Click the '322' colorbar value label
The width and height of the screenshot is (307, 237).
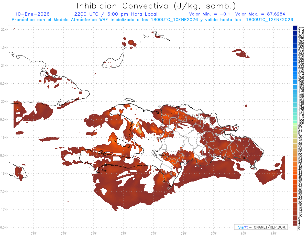(x=301, y=28)
